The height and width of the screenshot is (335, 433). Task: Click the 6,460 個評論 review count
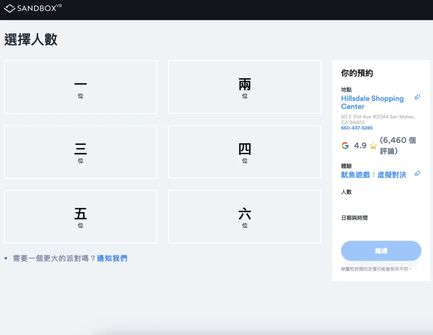click(397, 145)
